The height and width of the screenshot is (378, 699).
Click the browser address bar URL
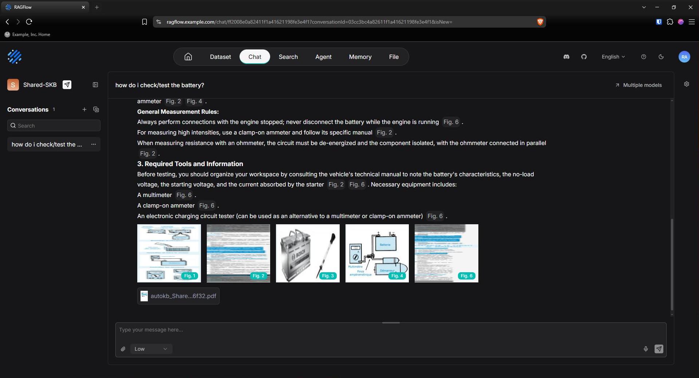(309, 22)
